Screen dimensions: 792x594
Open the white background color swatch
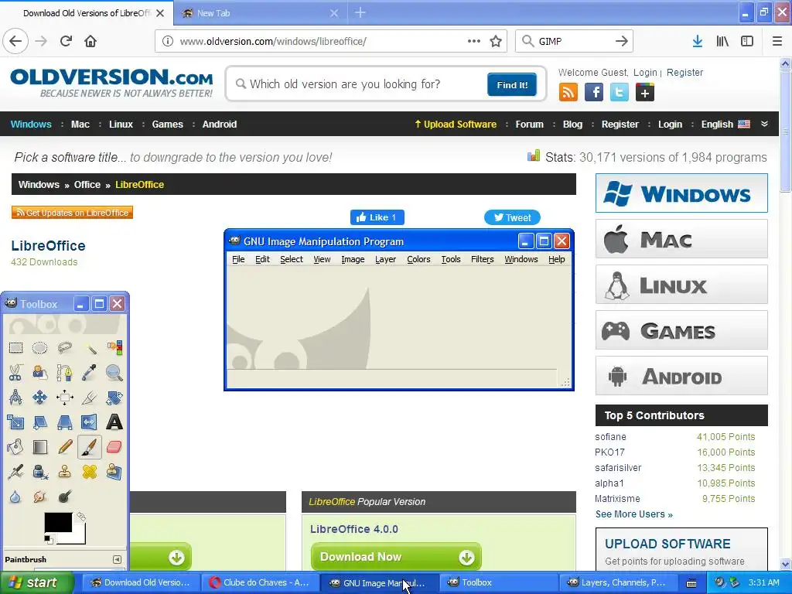click(x=78, y=538)
